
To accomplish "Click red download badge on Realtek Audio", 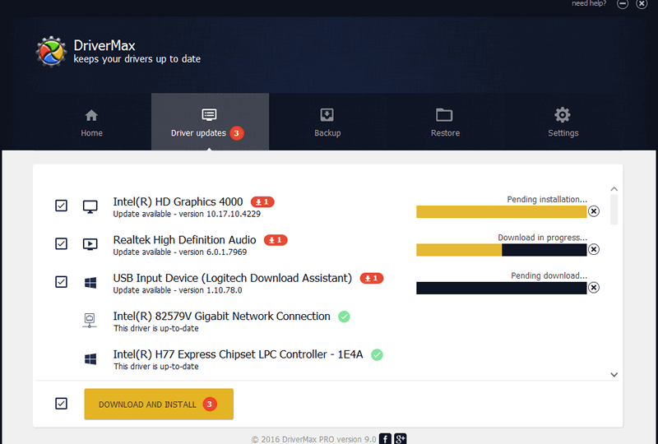I will pyautogui.click(x=276, y=240).
